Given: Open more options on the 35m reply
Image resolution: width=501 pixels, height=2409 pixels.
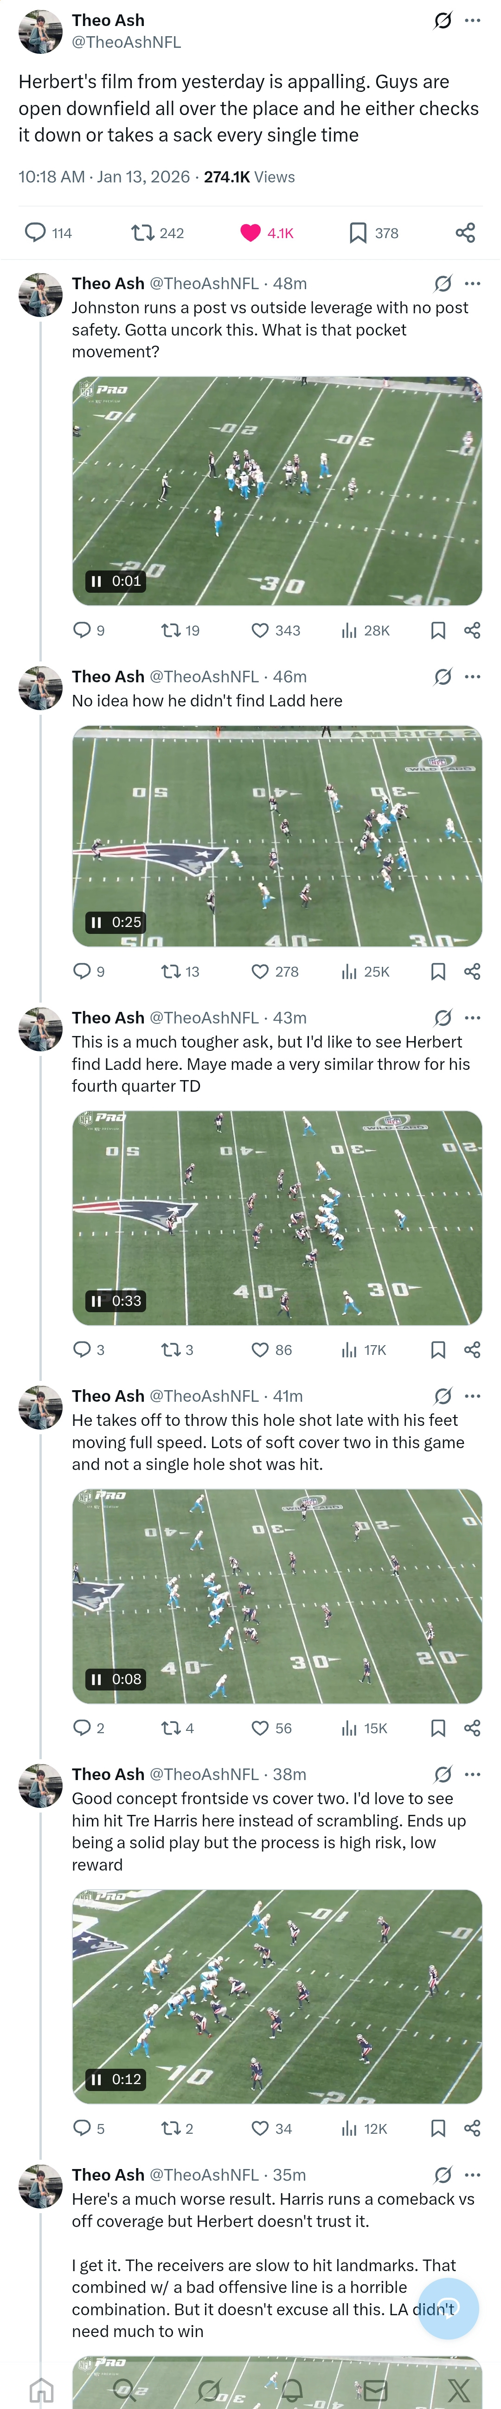Looking at the screenshot, I should (473, 2175).
